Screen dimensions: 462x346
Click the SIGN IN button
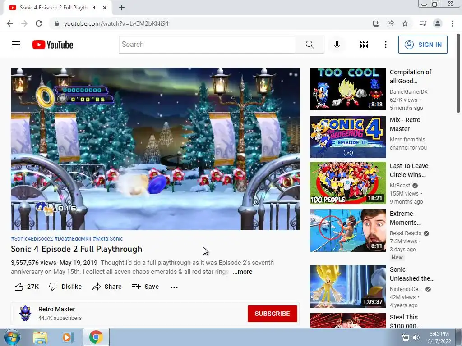click(423, 45)
